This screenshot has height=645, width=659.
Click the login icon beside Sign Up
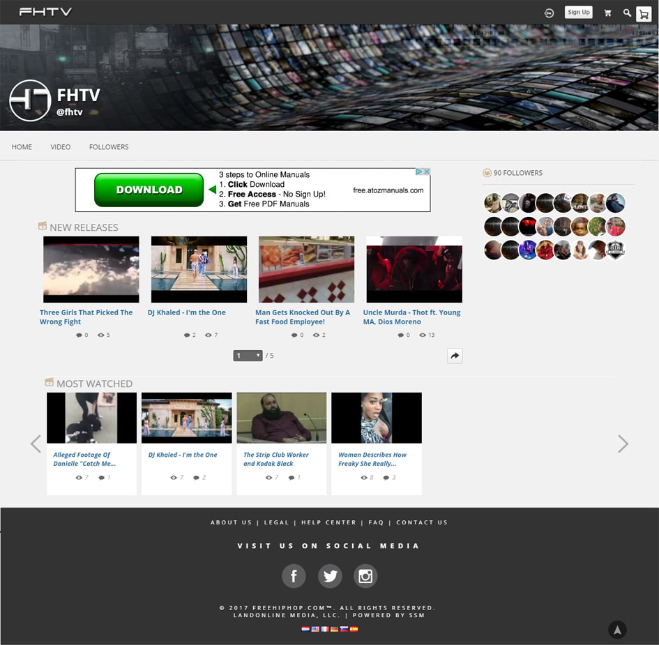[x=550, y=13]
